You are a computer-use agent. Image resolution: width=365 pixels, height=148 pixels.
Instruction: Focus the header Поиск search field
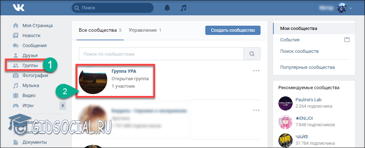[x=113, y=8]
